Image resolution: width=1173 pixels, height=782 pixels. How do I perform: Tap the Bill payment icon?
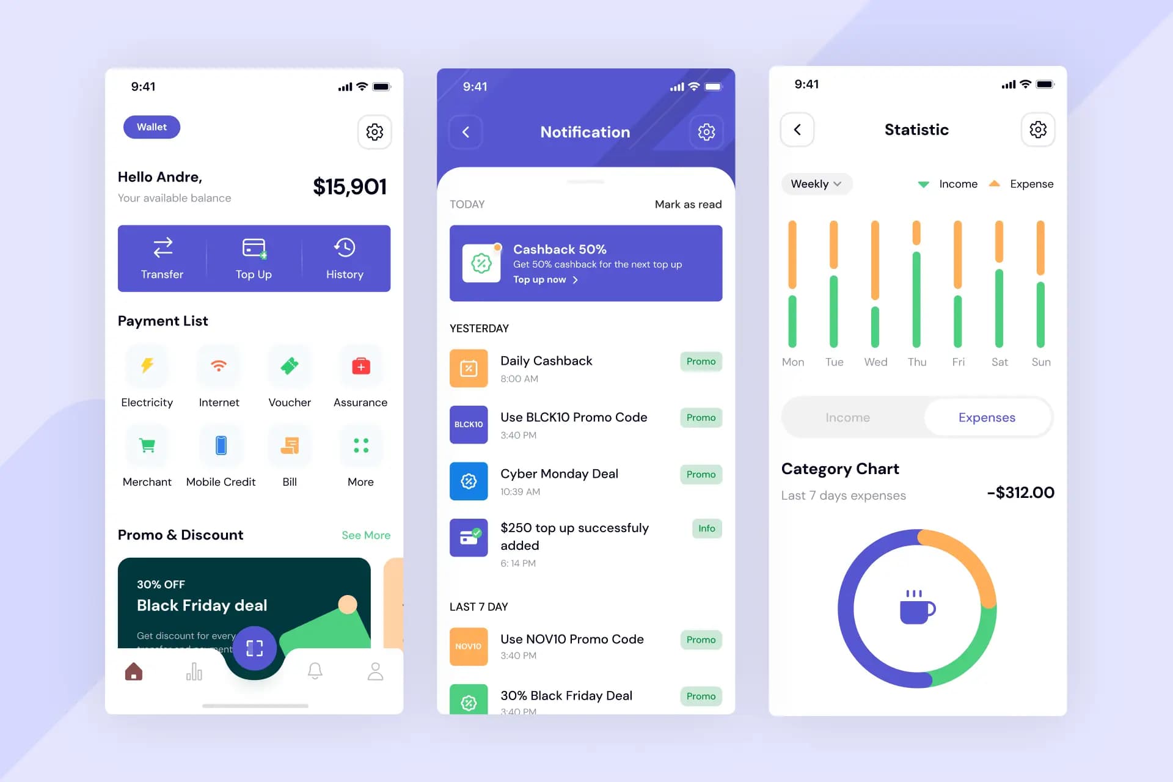coord(289,445)
